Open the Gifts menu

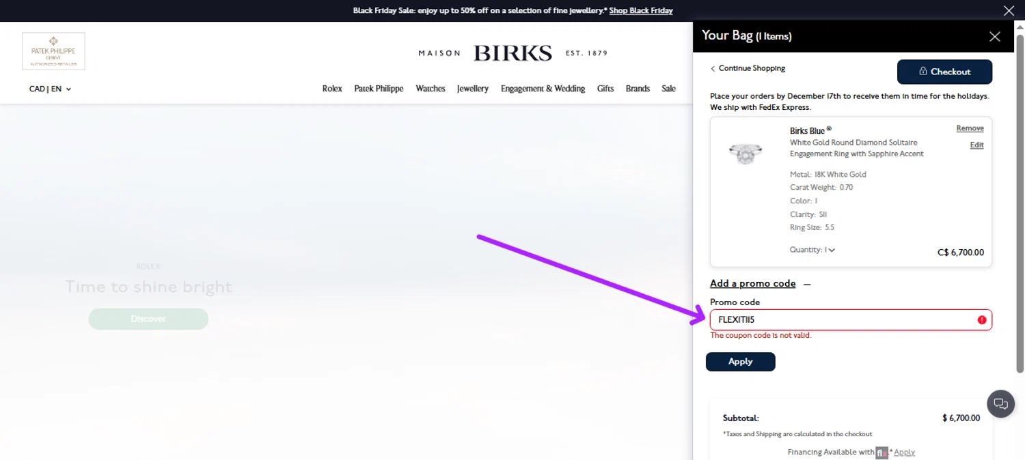pyautogui.click(x=605, y=89)
